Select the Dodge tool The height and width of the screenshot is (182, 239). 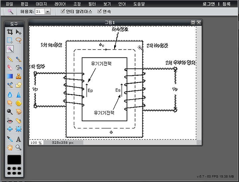point(10,112)
